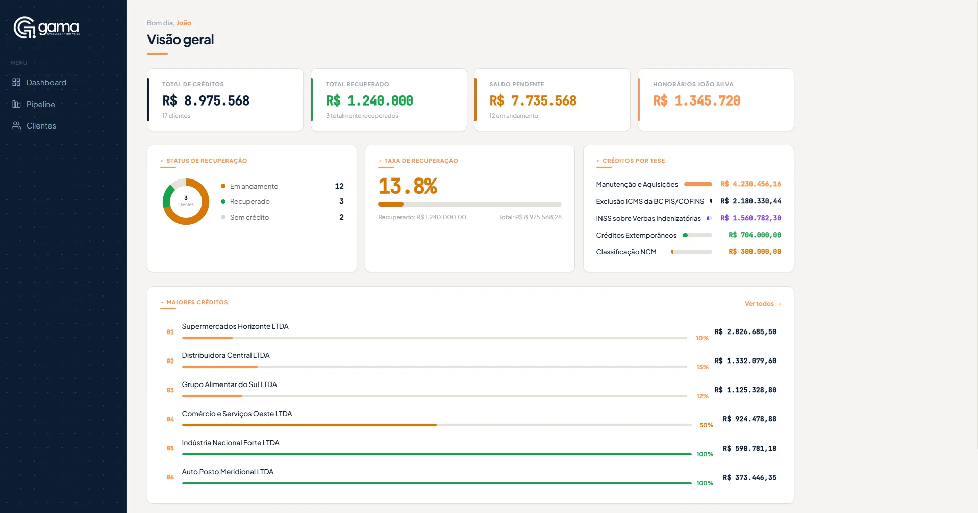Click the user name 'João' greeting
The width and height of the screenshot is (978, 513).
click(x=184, y=23)
